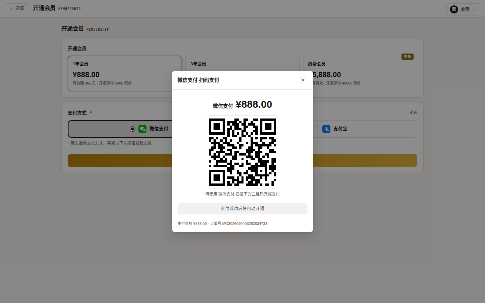Click the 请先选择支付方式 hint text

111,143
